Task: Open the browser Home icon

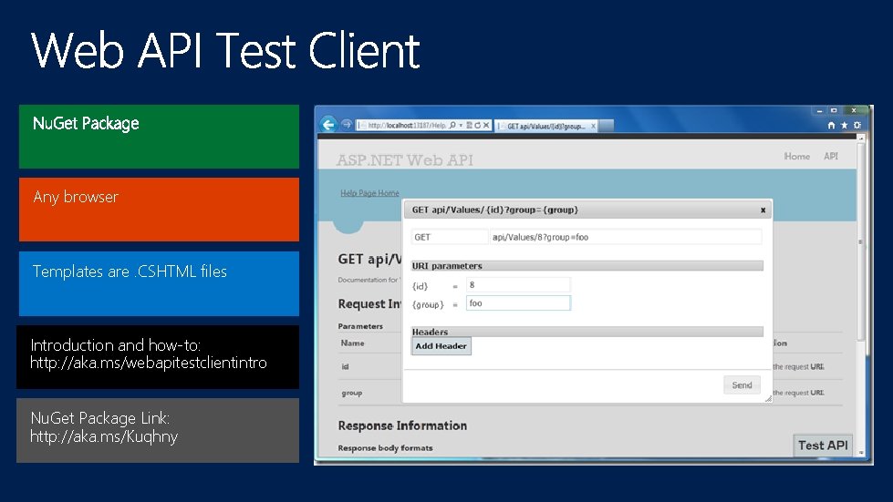Action: click(x=831, y=125)
